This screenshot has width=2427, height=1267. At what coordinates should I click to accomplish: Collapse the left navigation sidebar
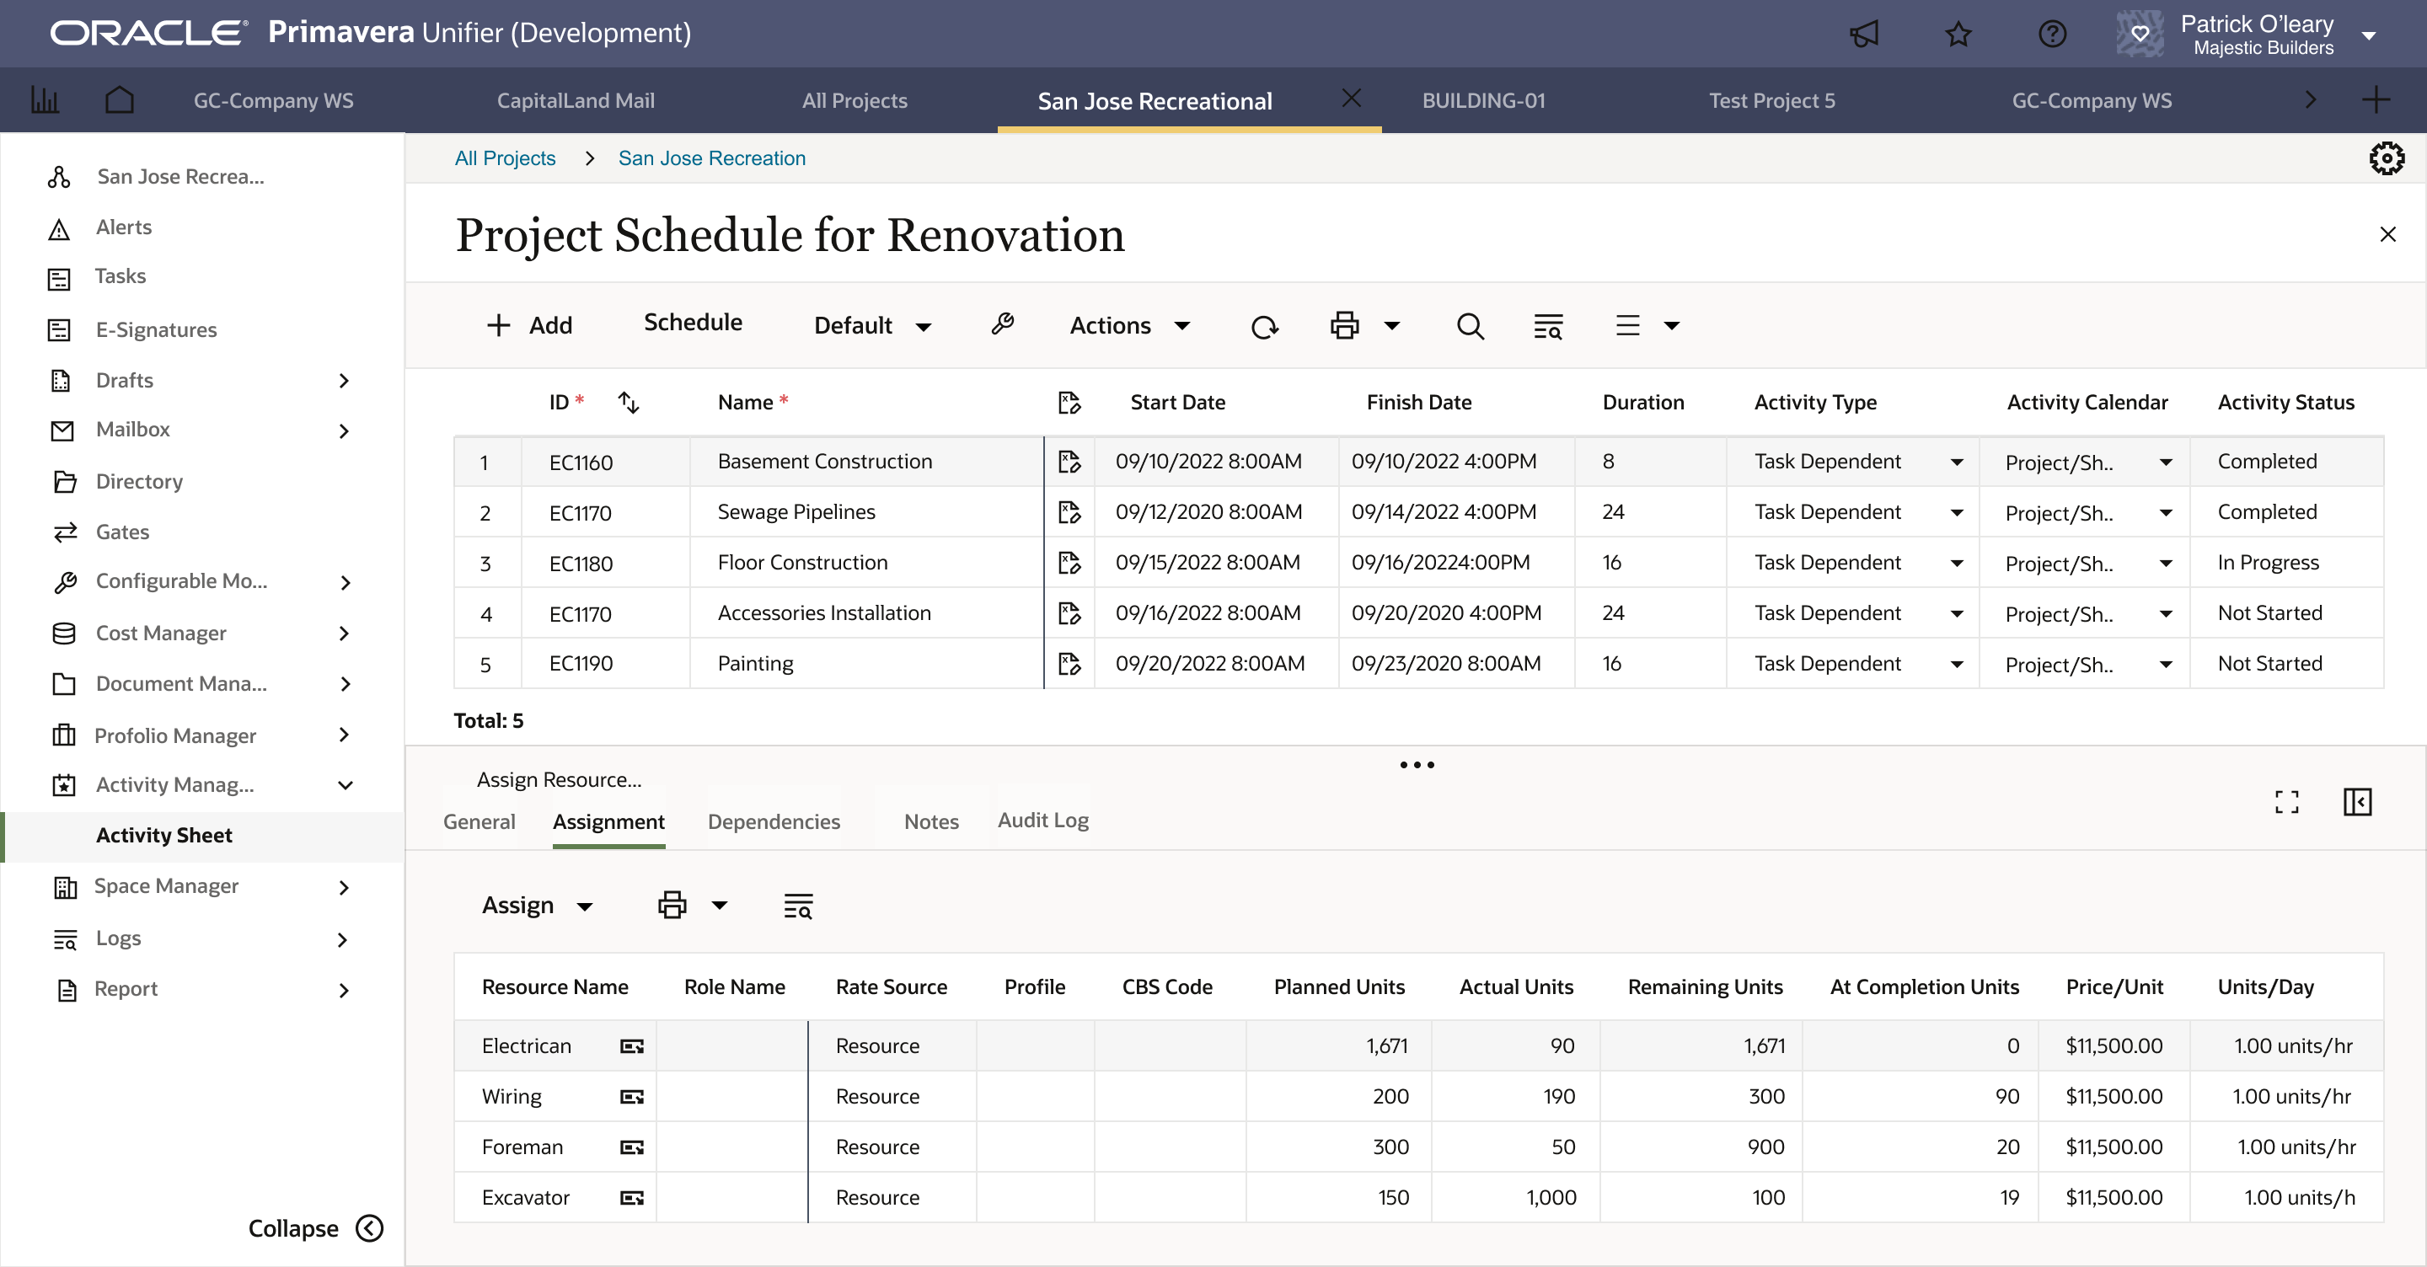[369, 1227]
